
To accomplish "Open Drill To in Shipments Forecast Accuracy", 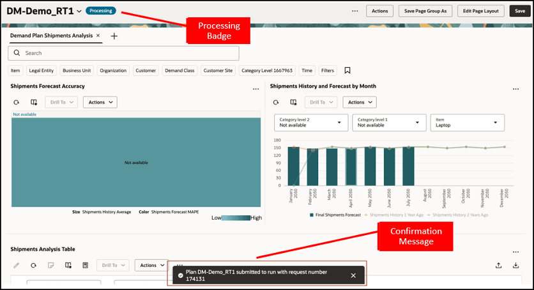I will point(62,102).
